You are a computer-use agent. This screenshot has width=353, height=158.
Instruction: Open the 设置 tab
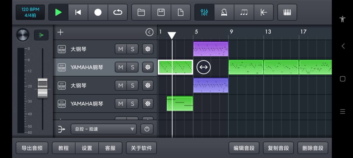point(87,148)
